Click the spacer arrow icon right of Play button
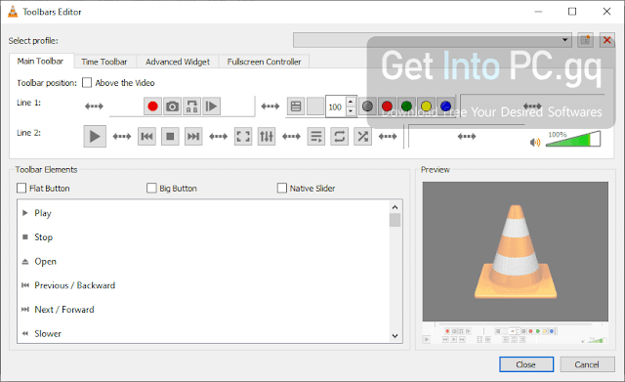The image size is (625, 382). tap(122, 137)
